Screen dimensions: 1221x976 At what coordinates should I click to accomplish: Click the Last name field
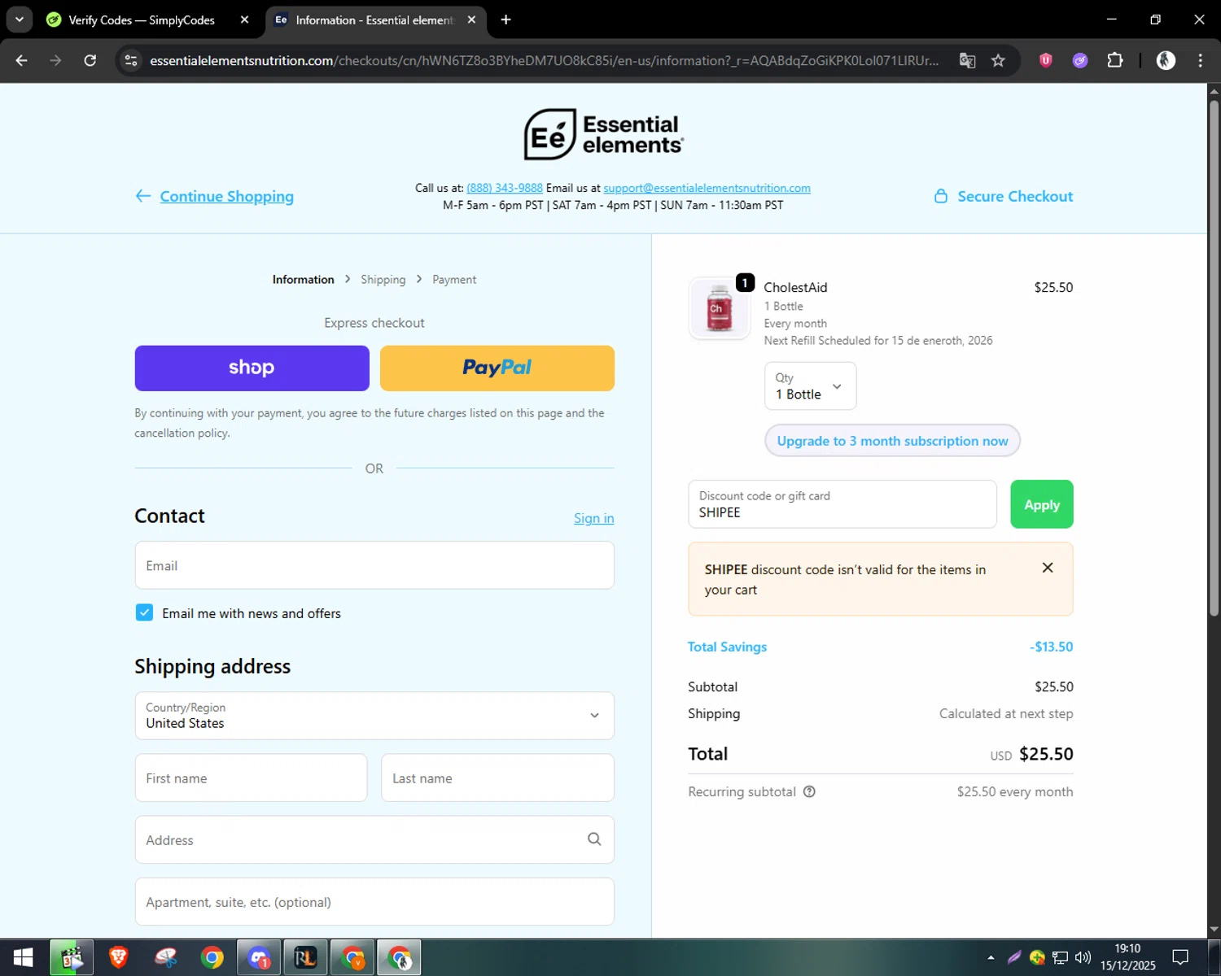click(497, 778)
